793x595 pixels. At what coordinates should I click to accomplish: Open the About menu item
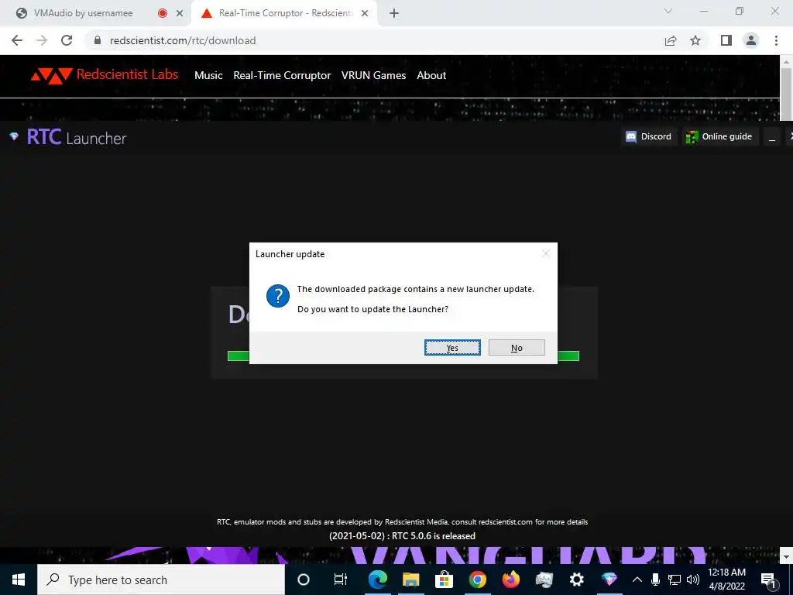(x=431, y=75)
